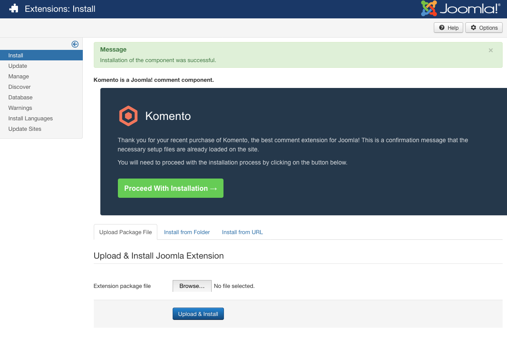Screen dimensions: 507x340
Task: Open Update Sites in the sidebar
Action: [25, 129]
